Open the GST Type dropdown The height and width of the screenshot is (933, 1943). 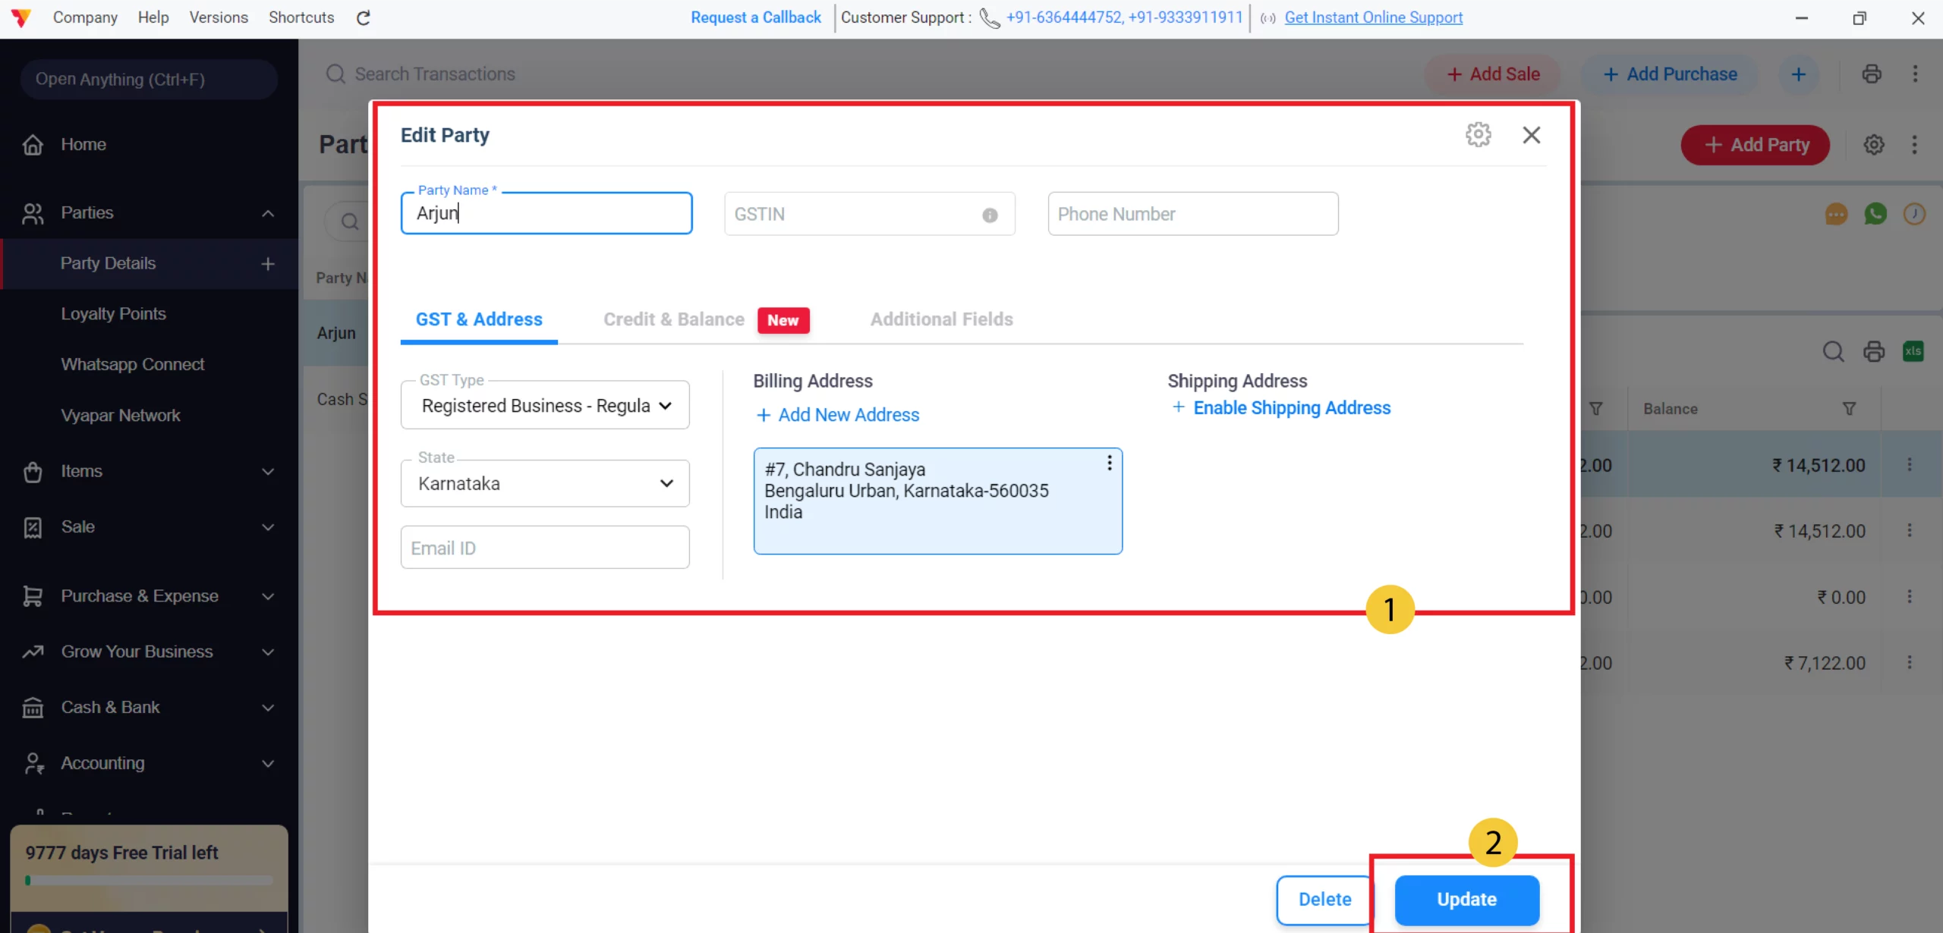544,406
